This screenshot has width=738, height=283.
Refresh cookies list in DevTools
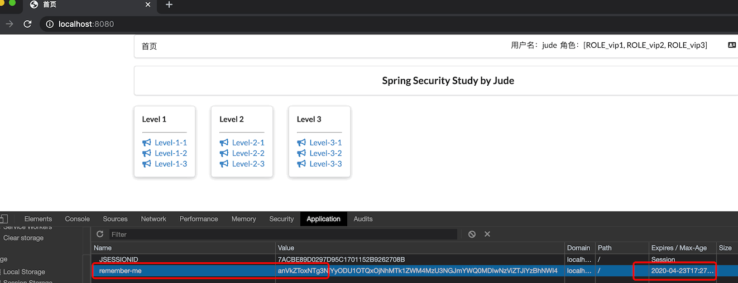click(x=100, y=234)
